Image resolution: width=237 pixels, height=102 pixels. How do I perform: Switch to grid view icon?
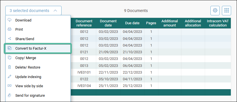226,11
